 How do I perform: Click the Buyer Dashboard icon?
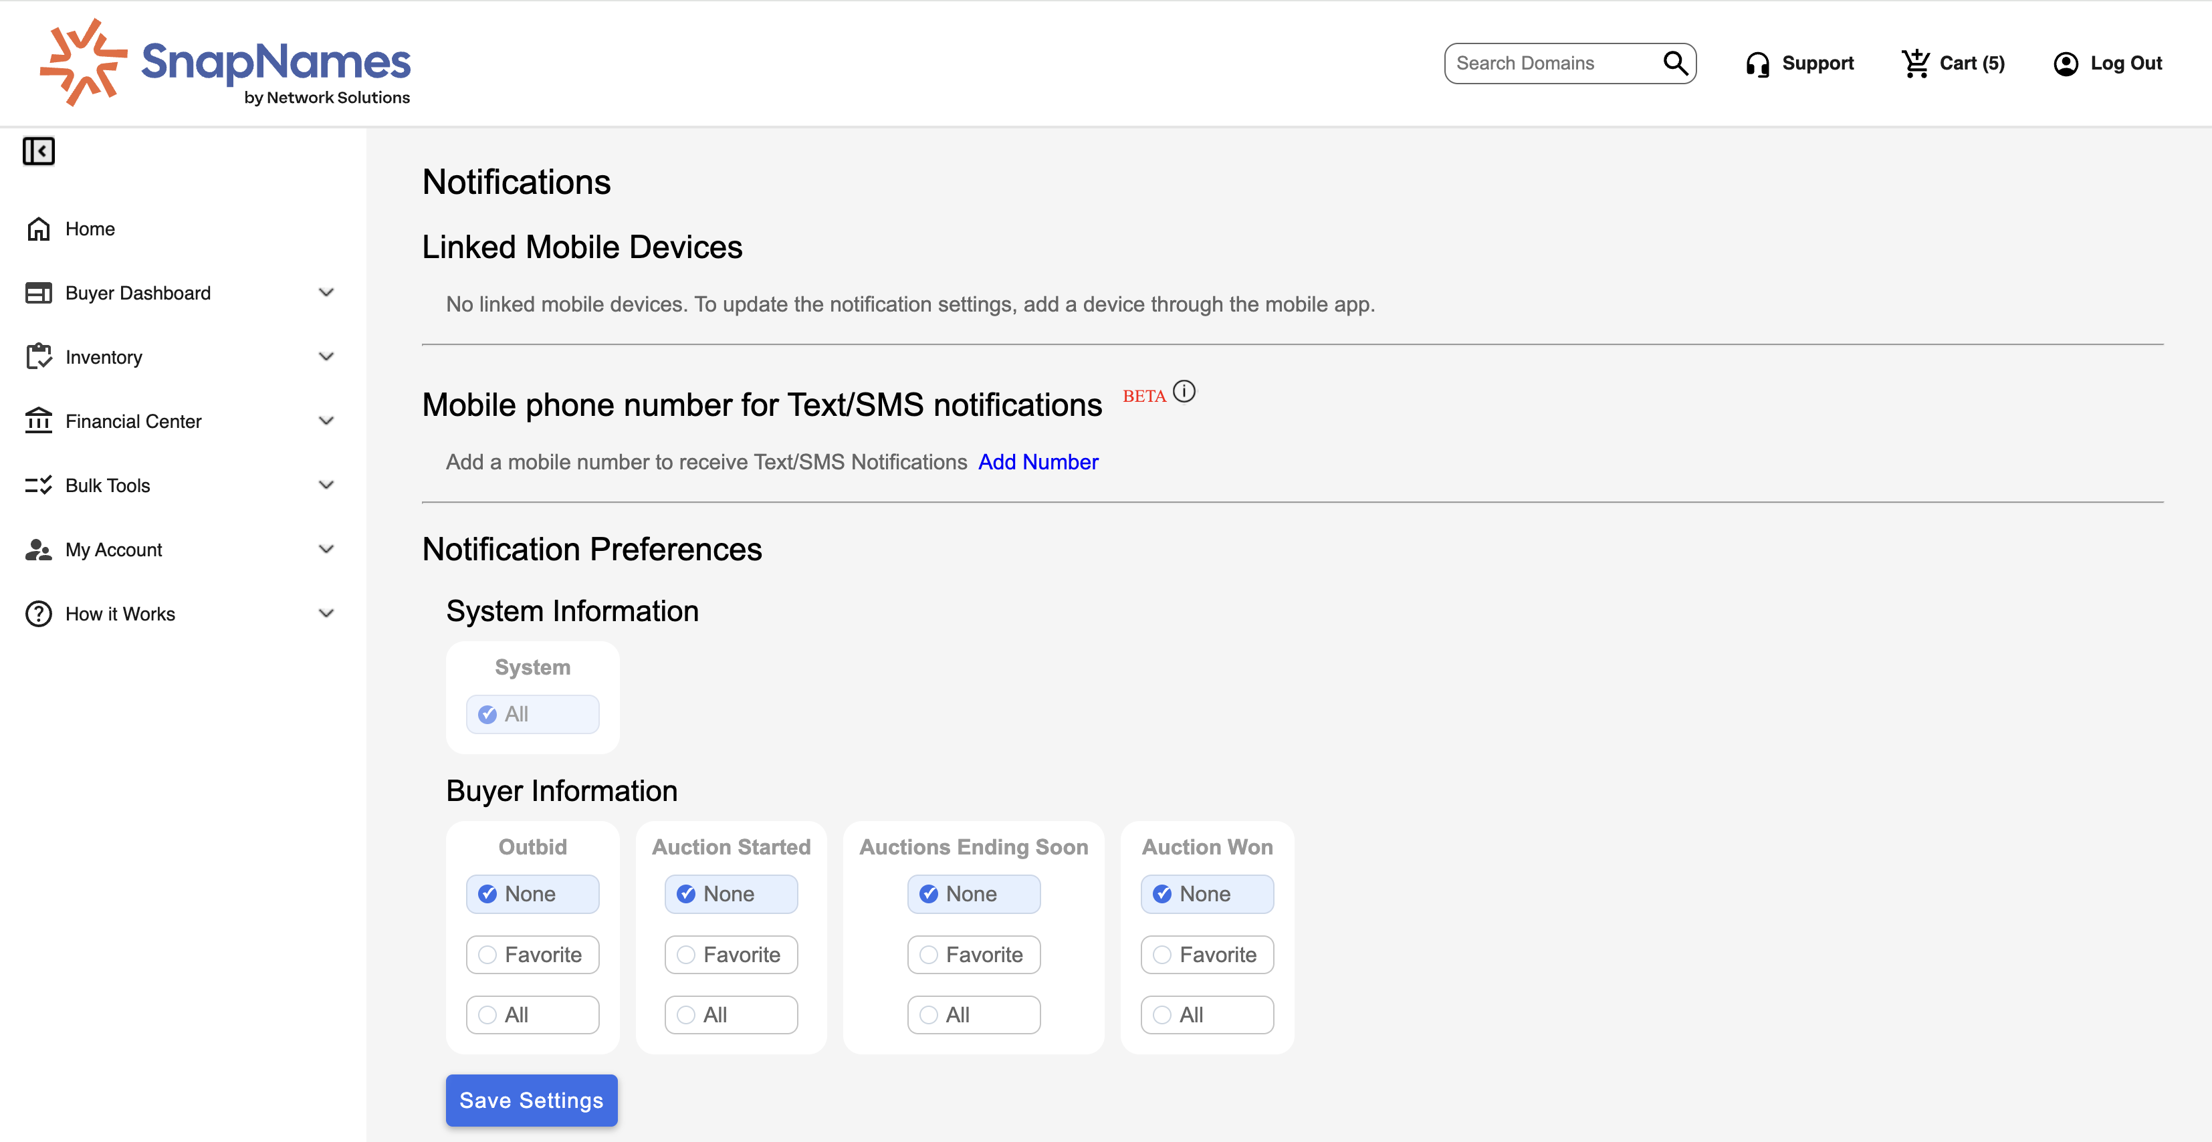39,293
